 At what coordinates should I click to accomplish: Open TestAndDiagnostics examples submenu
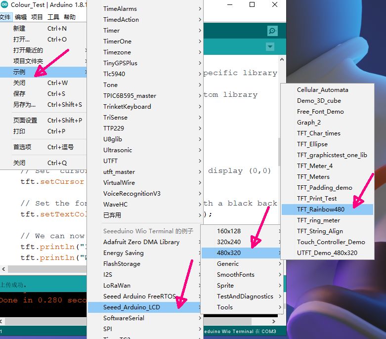[242, 296]
